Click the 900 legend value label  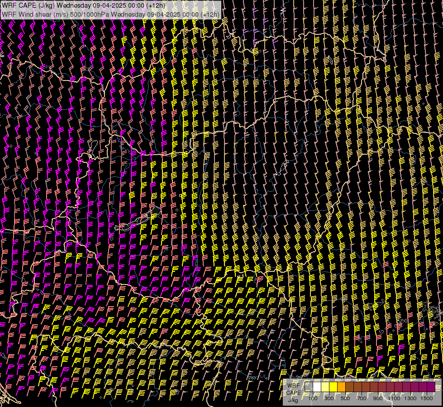(x=378, y=398)
